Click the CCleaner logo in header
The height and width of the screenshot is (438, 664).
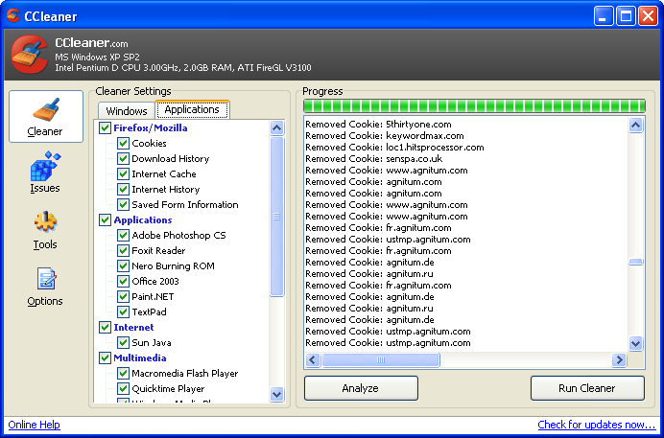pos(29,54)
